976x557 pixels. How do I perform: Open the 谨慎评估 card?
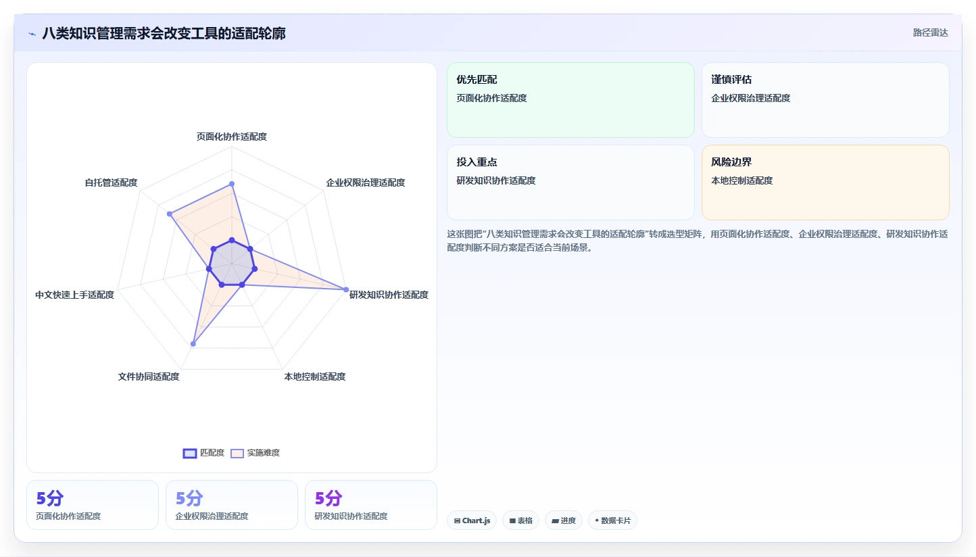coord(825,100)
